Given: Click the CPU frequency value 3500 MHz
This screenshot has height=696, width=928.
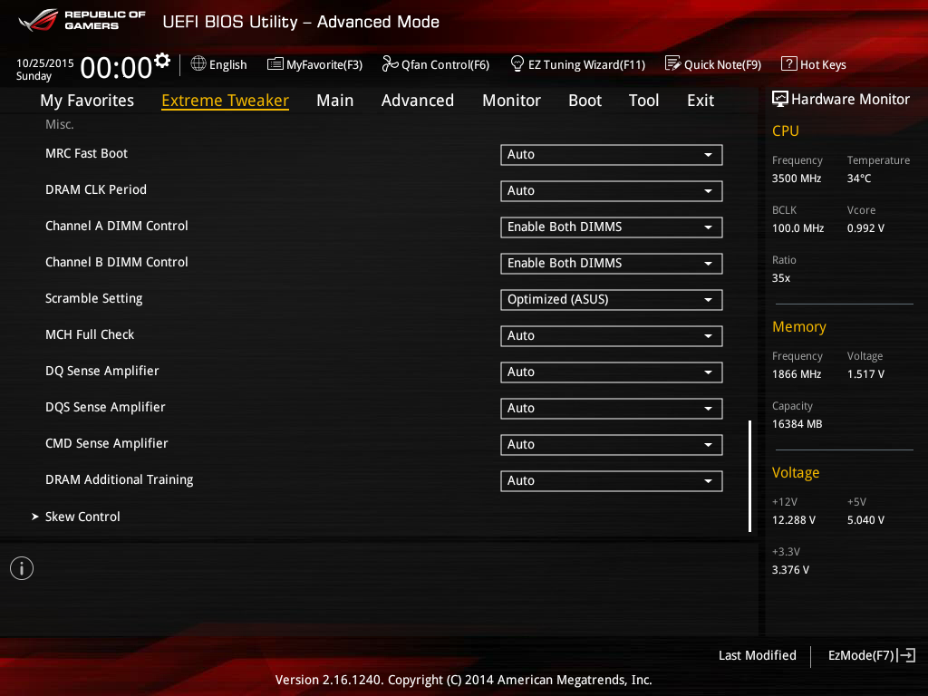Looking at the screenshot, I should [x=797, y=179].
